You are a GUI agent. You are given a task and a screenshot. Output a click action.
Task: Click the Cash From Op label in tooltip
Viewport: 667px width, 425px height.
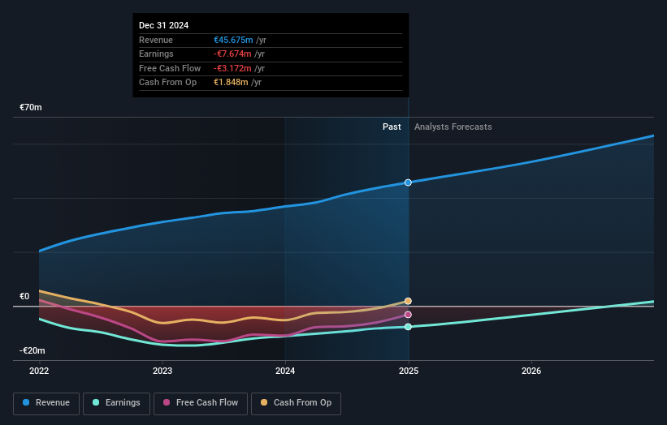(x=167, y=83)
